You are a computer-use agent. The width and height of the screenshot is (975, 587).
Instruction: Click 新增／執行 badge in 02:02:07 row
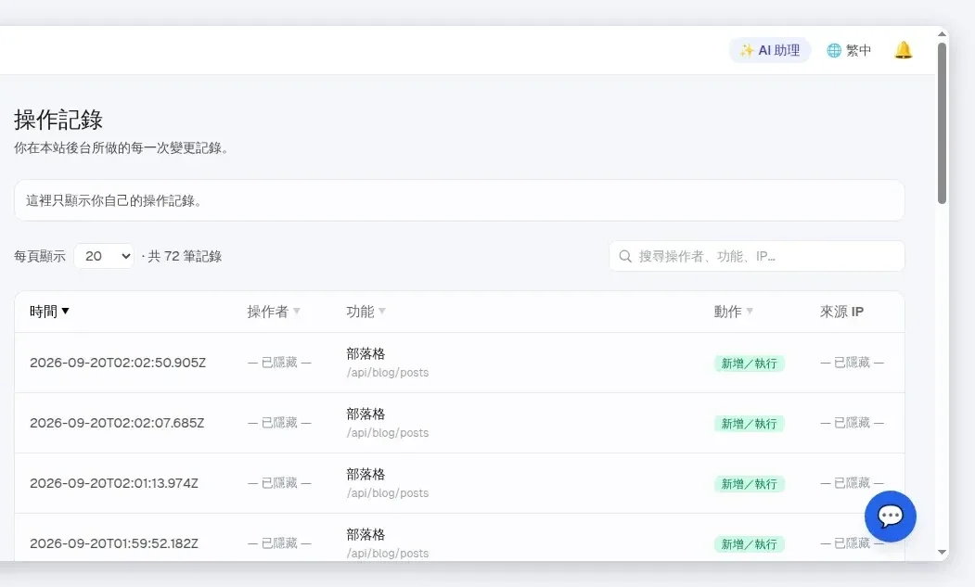coord(750,424)
